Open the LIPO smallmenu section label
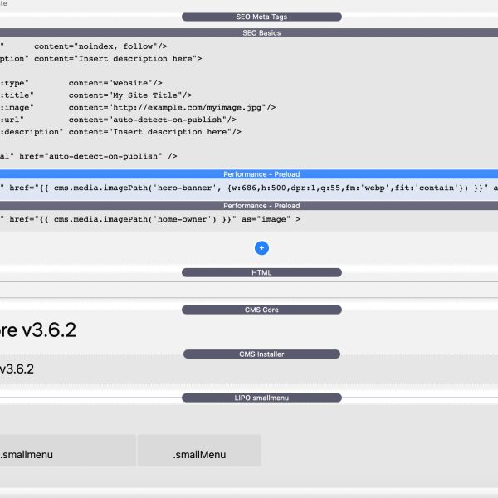The image size is (498, 498). pos(261,398)
